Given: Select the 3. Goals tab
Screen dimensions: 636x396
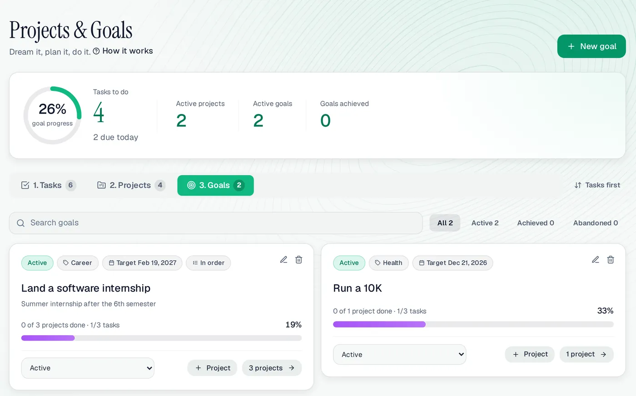Looking at the screenshot, I should [216, 185].
